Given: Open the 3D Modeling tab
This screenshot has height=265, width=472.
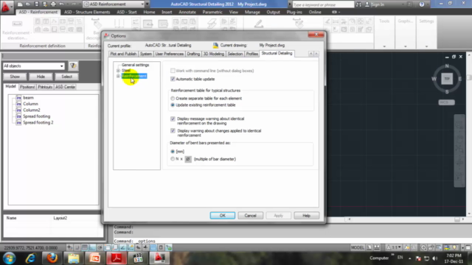Looking at the screenshot, I should tap(213, 54).
